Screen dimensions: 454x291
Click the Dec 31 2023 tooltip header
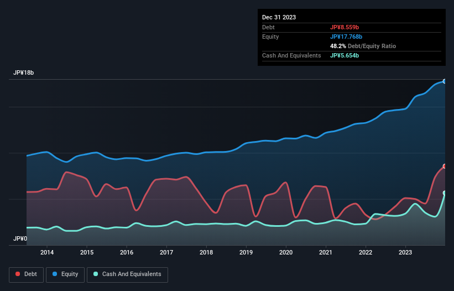(x=279, y=17)
